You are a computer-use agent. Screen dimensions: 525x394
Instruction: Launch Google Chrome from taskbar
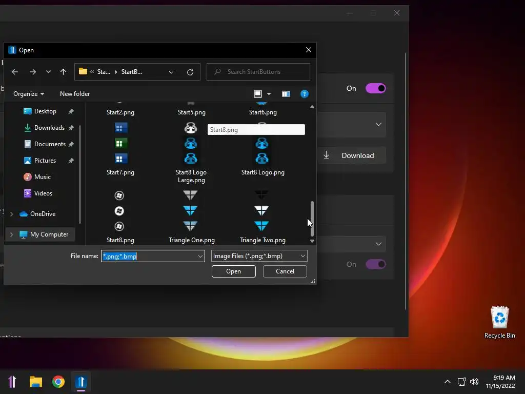pos(58,382)
